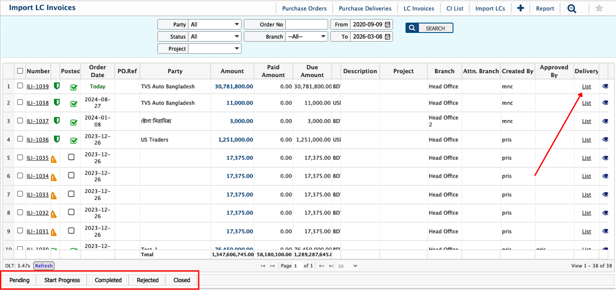Toggle the Posted checkbox for ILI-1034
This screenshot has height=295, width=616.
[x=71, y=176]
